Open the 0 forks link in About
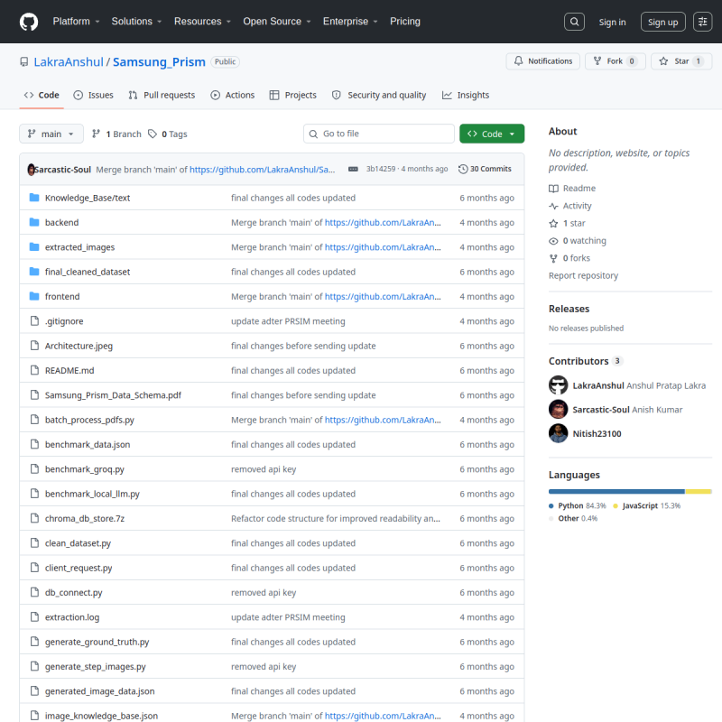 (569, 258)
